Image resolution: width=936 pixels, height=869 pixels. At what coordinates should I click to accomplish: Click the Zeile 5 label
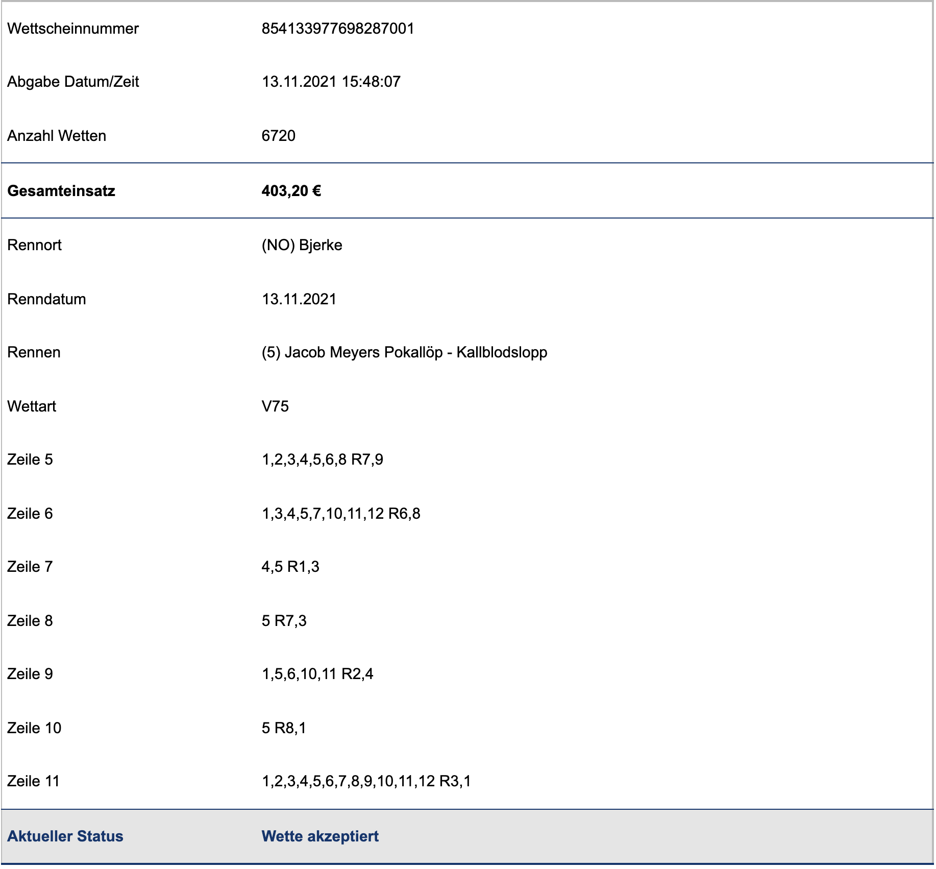pyautogui.click(x=30, y=460)
